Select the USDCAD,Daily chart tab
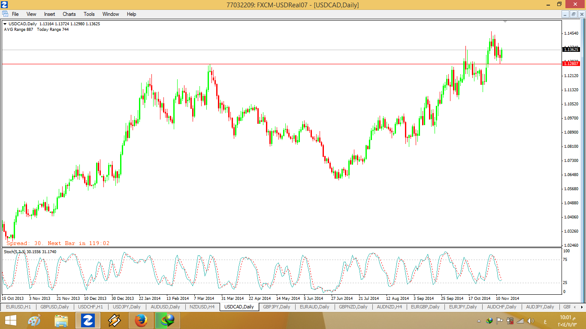This screenshot has width=586, height=329. [x=239, y=307]
